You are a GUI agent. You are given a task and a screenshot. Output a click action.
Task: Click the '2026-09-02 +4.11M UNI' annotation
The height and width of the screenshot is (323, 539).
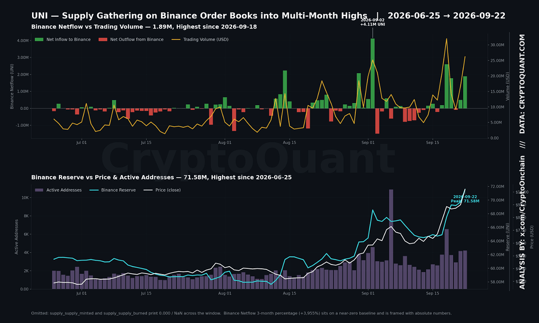(373, 22)
